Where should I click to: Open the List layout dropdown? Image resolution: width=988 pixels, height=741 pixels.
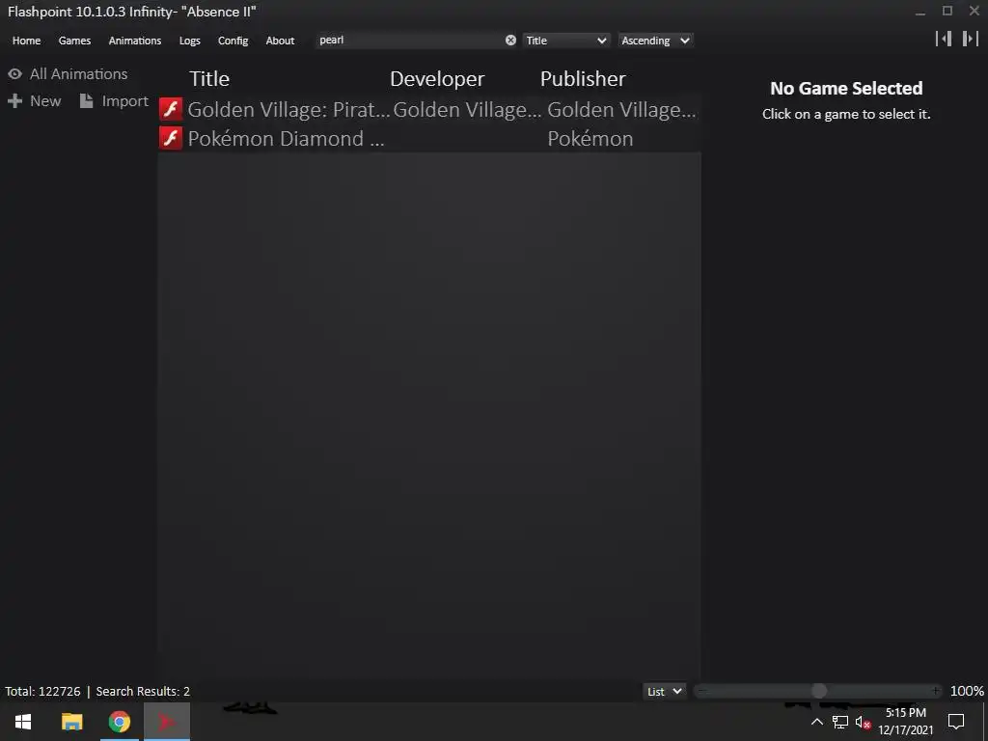click(x=664, y=691)
